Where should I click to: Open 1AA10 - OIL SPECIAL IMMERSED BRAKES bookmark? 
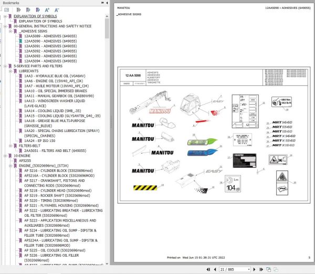[56, 91]
